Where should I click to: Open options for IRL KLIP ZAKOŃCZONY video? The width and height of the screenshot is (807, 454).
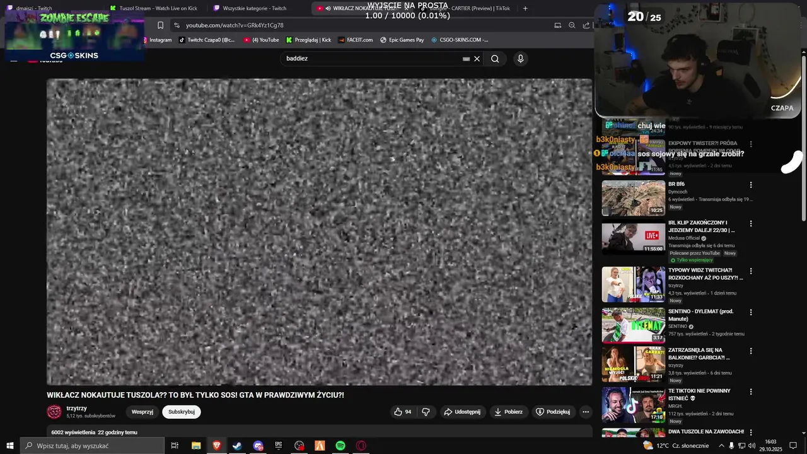coord(750,223)
